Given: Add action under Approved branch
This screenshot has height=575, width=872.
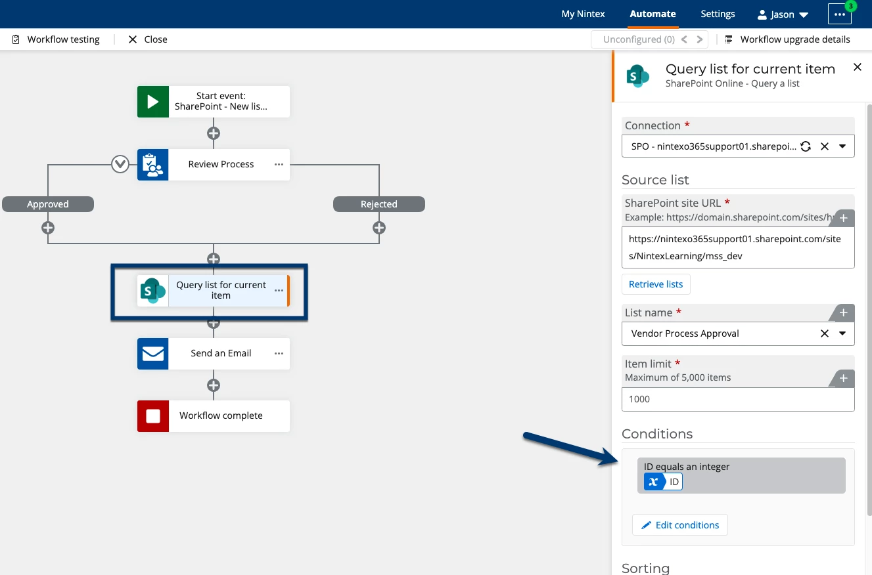Looking at the screenshot, I should 48,228.
